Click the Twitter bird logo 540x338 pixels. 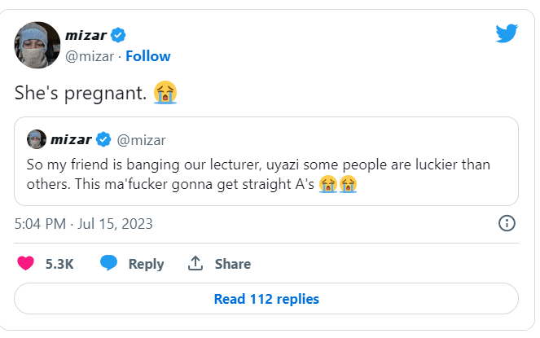click(x=507, y=33)
